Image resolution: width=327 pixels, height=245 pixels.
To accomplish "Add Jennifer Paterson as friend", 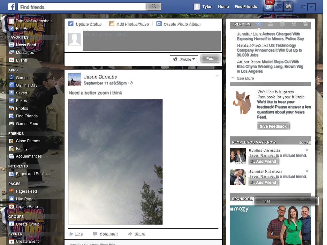I will pyautogui.click(x=263, y=182).
